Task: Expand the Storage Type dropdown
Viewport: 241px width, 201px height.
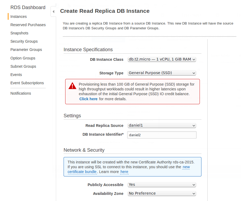Action: click(162, 73)
